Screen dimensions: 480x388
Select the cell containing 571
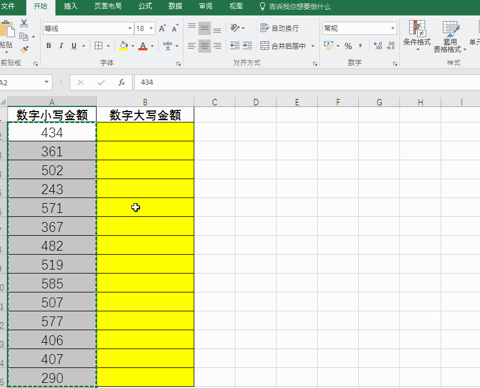coord(52,208)
